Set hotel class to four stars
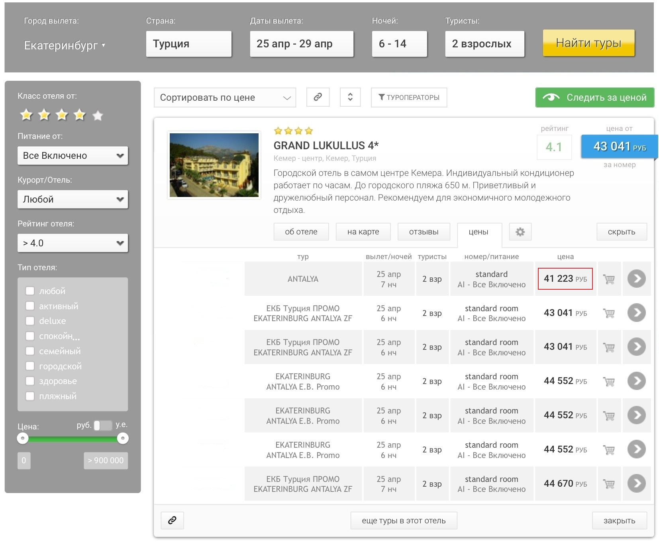This screenshot has height=542, width=659. (80, 115)
